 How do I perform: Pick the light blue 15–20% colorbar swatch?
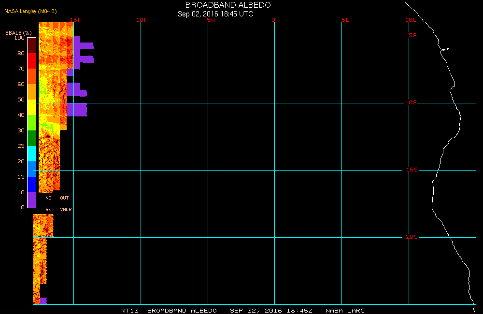(32, 169)
